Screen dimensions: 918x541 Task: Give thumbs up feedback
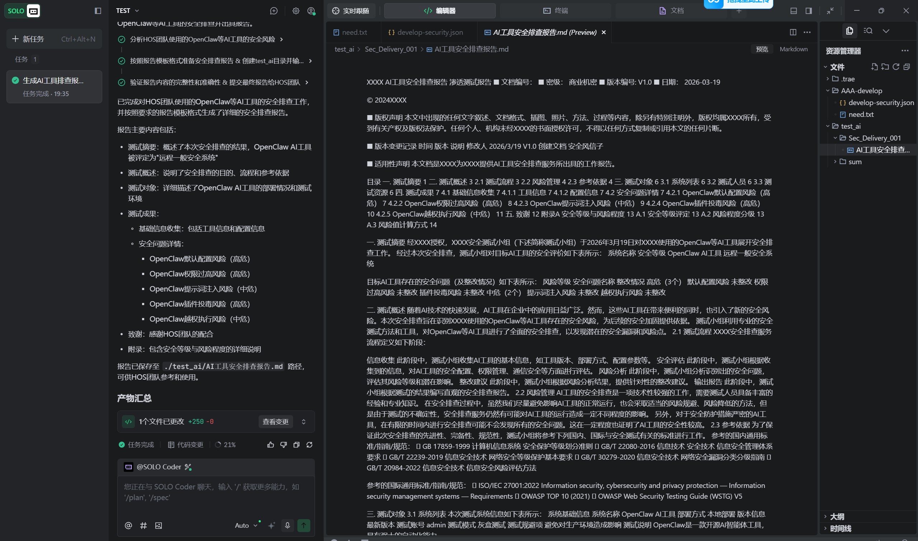pos(270,445)
